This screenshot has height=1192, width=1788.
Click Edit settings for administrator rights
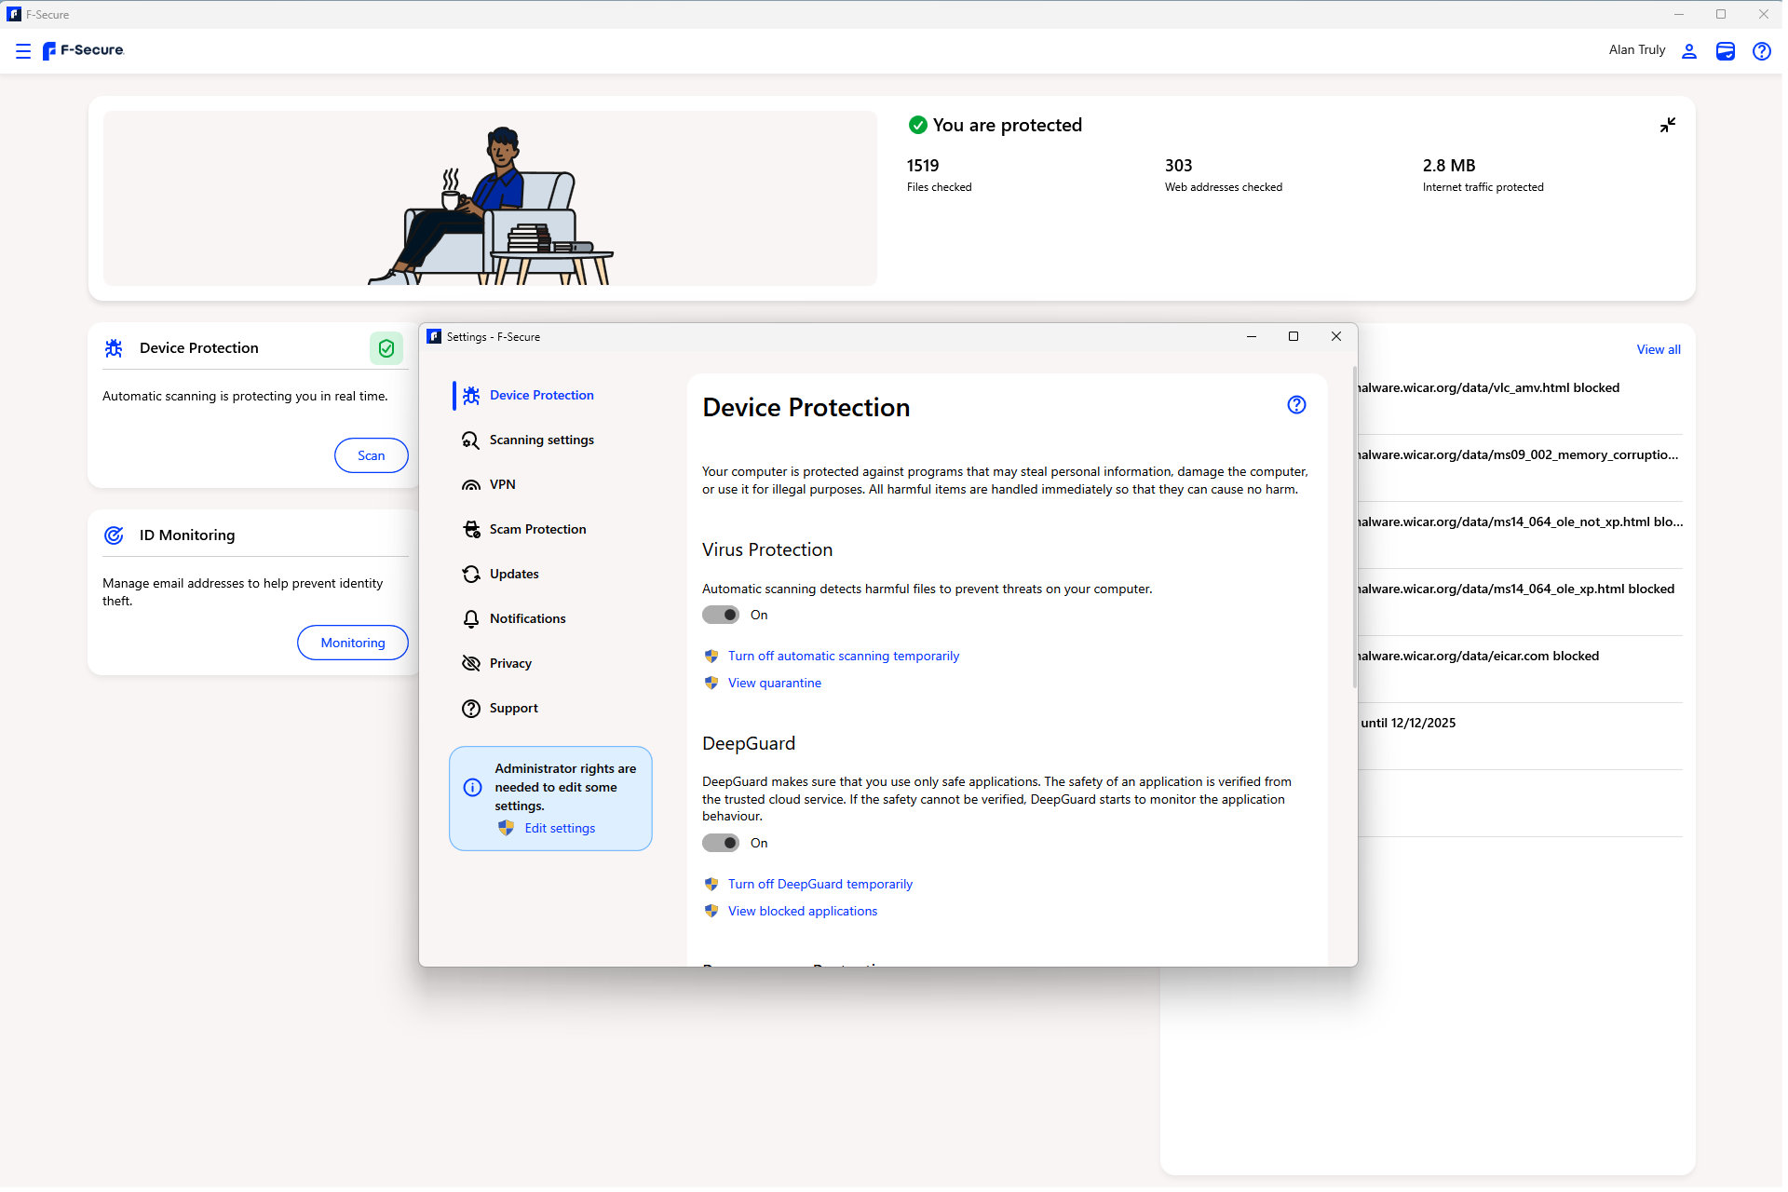click(559, 828)
